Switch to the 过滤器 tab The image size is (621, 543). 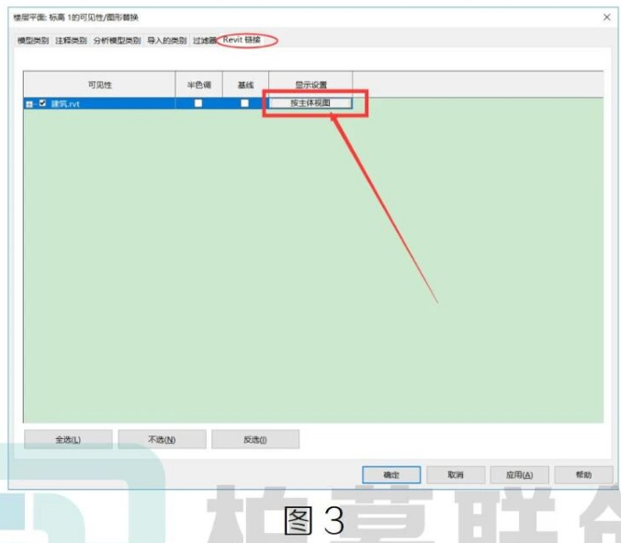(204, 40)
